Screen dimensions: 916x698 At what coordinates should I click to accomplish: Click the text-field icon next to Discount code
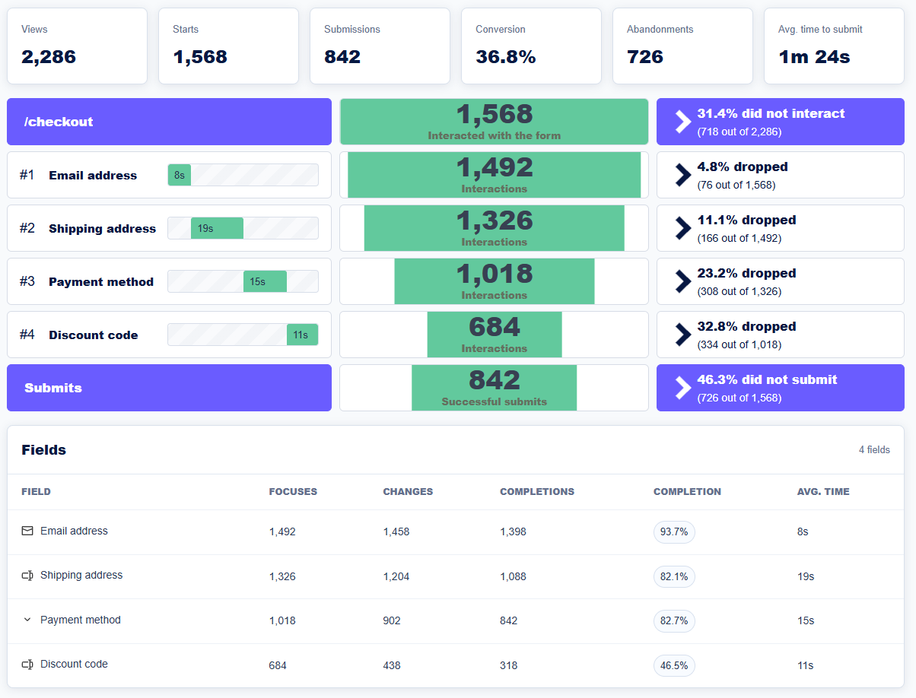click(x=27, y=665)
